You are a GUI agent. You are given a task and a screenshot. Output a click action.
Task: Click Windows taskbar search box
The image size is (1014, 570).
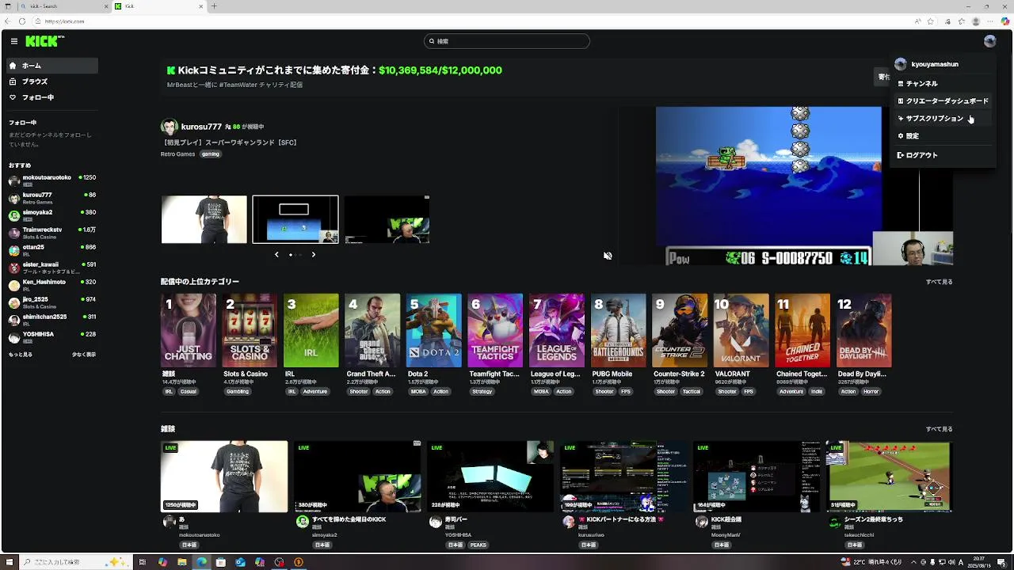[75, 562]
